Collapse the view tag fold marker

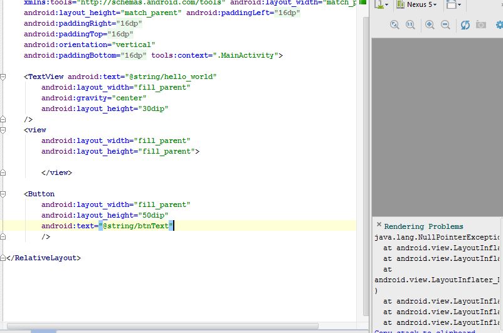click(3, 130)
